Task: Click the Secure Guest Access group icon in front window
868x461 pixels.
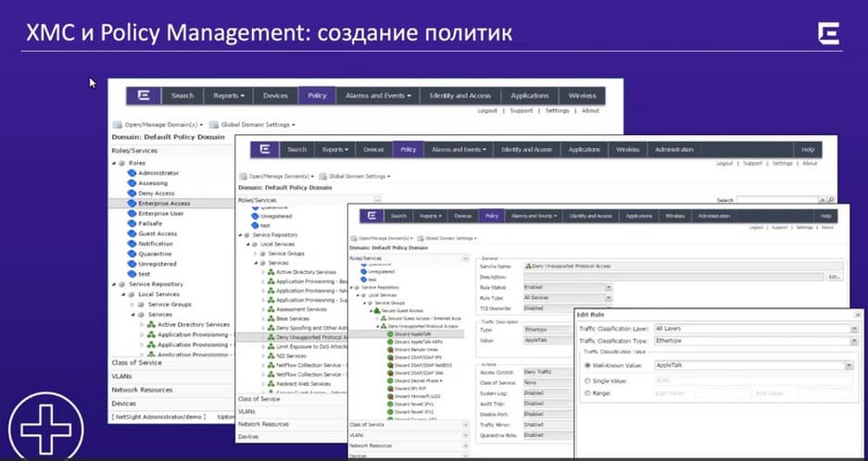Action: tap(377, 311)
